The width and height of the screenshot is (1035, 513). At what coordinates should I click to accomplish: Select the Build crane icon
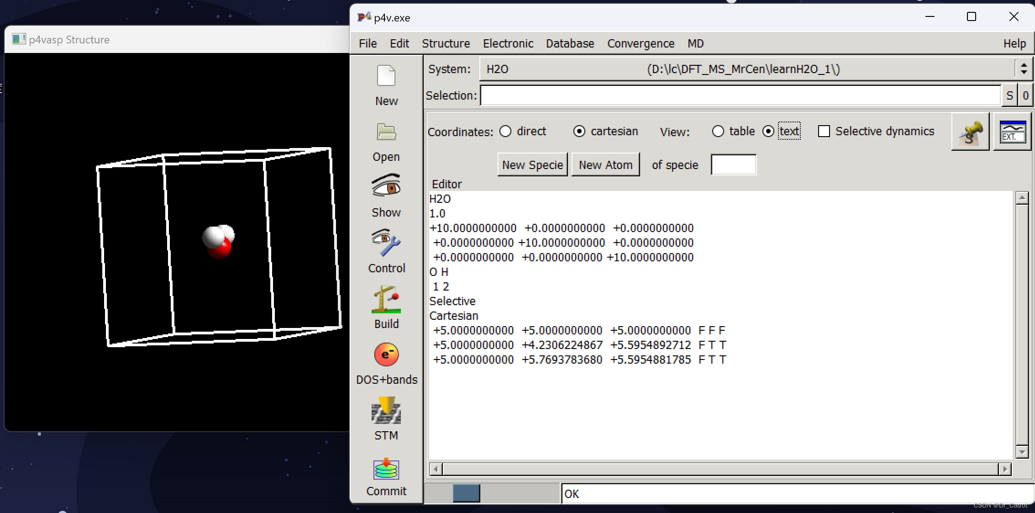tap(386, 300)
